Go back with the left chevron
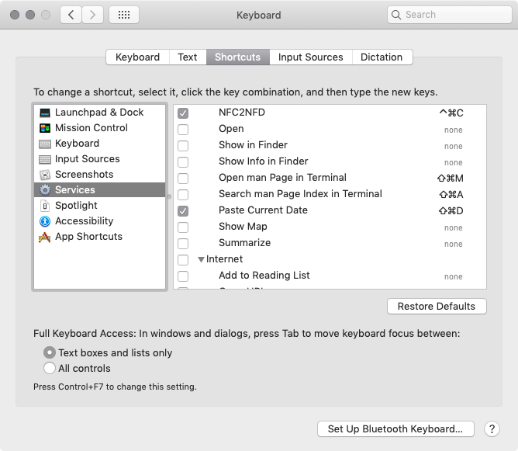This screenshot has height=451, width=518. 71,15
